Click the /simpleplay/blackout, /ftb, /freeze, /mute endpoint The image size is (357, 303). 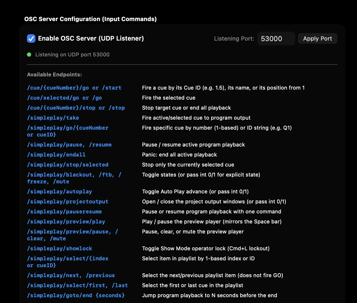tap(74, 178)
